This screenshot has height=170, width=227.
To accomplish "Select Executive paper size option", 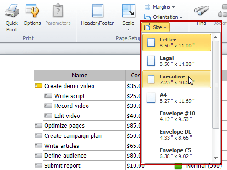I will tap(177, 79).
